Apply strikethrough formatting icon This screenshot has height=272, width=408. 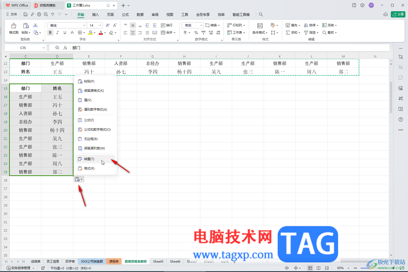[72, 33]
